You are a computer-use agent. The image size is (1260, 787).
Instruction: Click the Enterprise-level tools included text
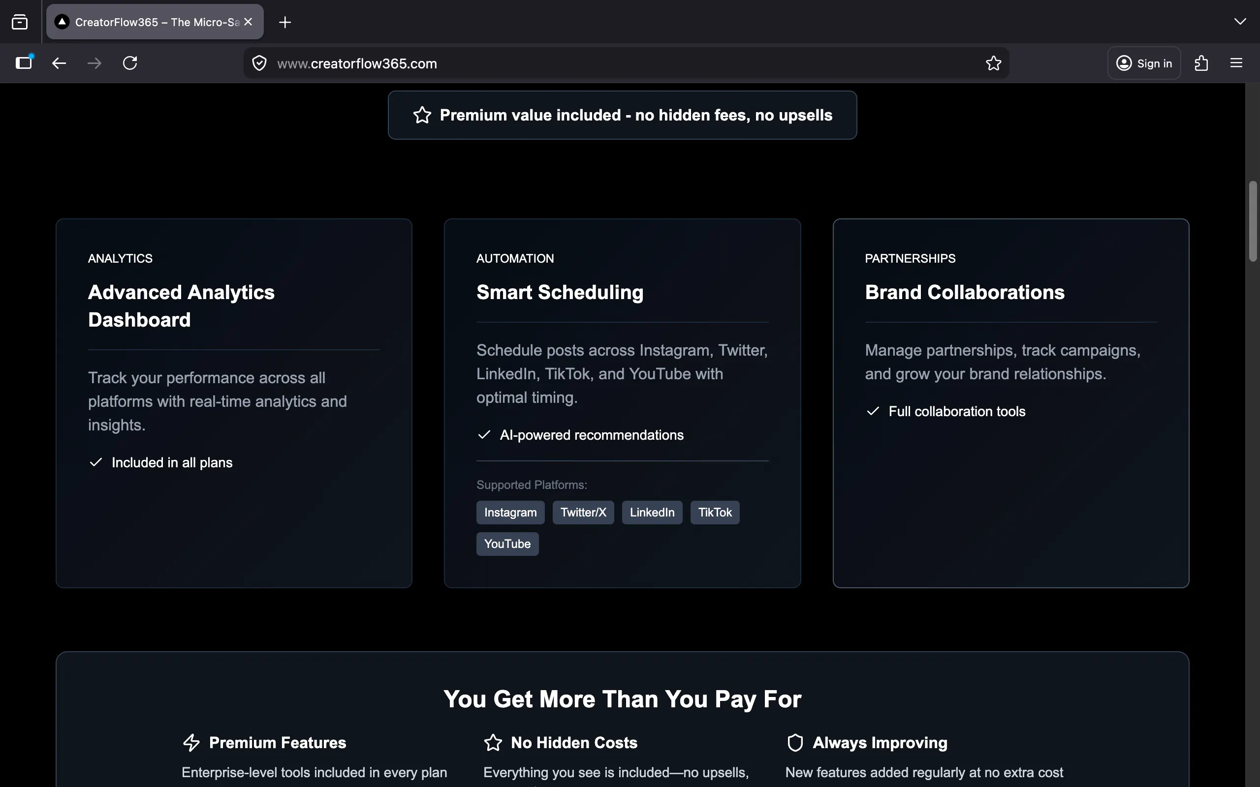click(x=315, y=772)
